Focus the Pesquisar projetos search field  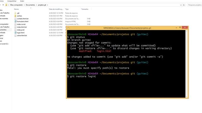coord(194,5)
